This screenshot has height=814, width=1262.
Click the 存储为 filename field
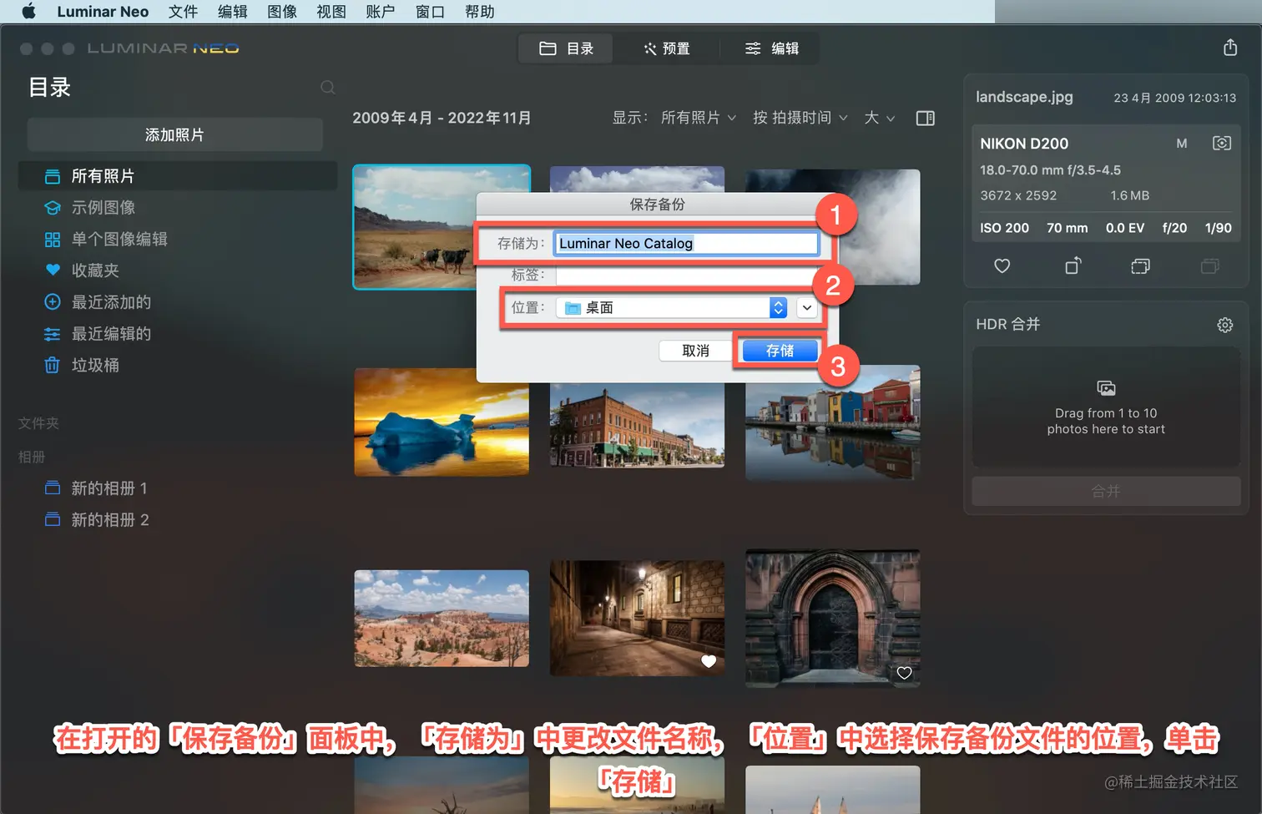coord(686,243)
